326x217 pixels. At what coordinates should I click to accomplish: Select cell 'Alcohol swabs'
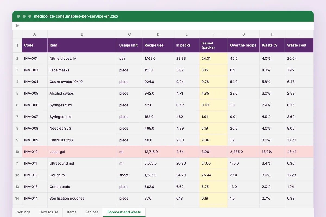[82, 93]
